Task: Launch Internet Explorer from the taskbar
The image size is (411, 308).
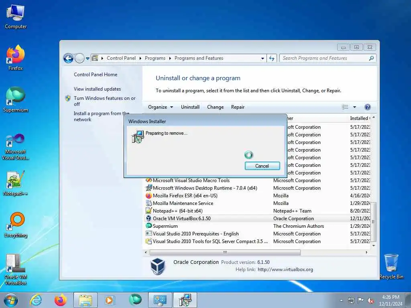Action: [36, 300]
